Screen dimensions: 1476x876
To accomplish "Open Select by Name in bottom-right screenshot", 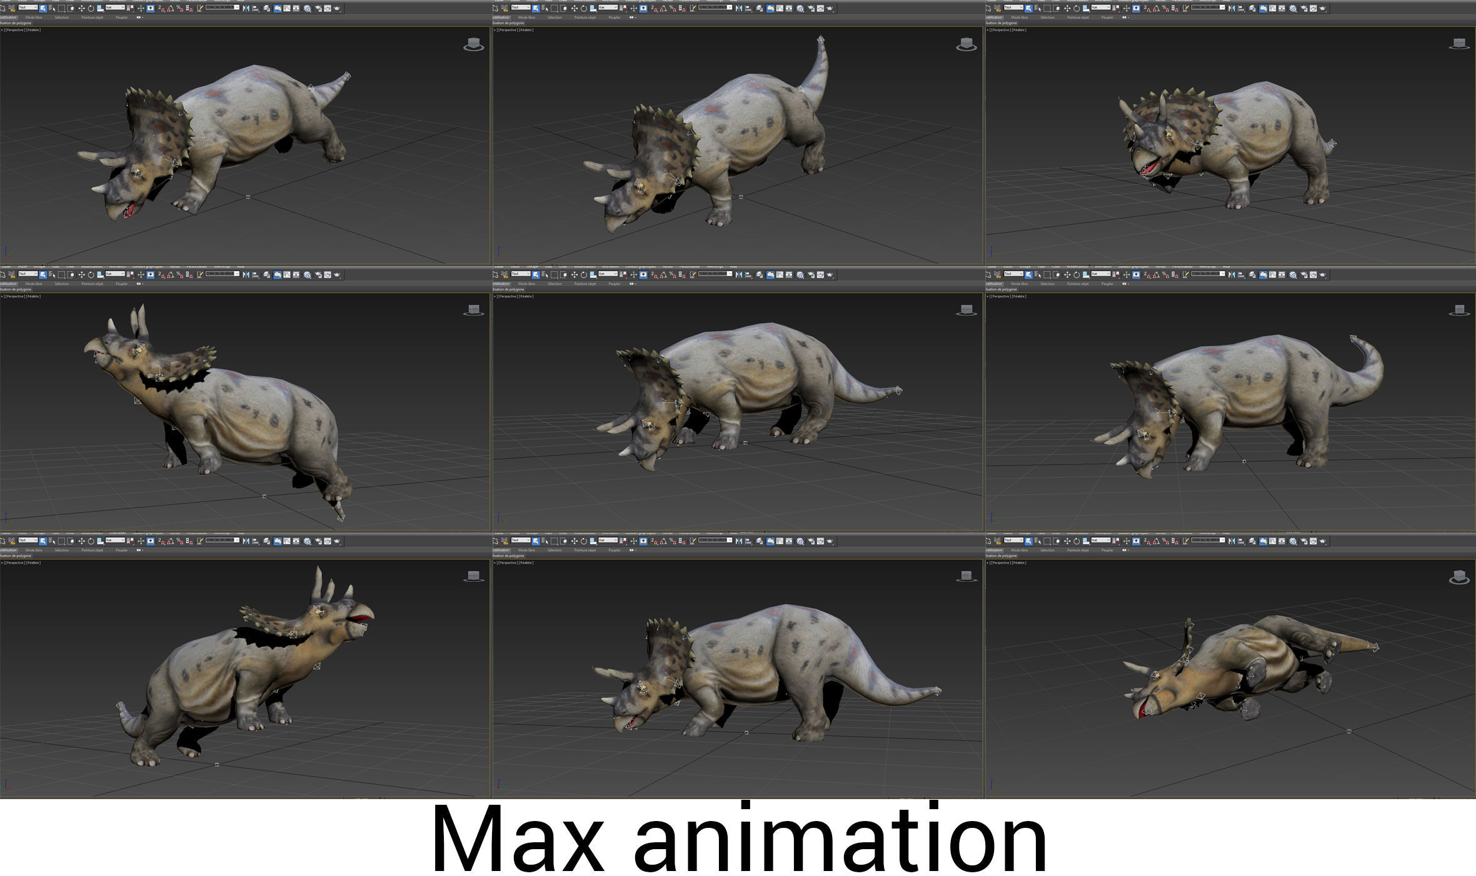I will tap(1038, 540).
